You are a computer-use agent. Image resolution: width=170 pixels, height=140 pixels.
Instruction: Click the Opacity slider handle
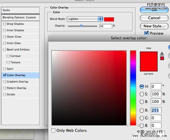coord(81,26)
